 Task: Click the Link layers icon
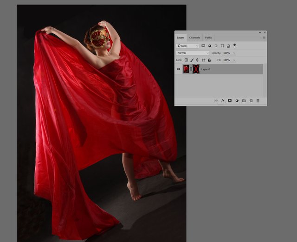(215, 101)
